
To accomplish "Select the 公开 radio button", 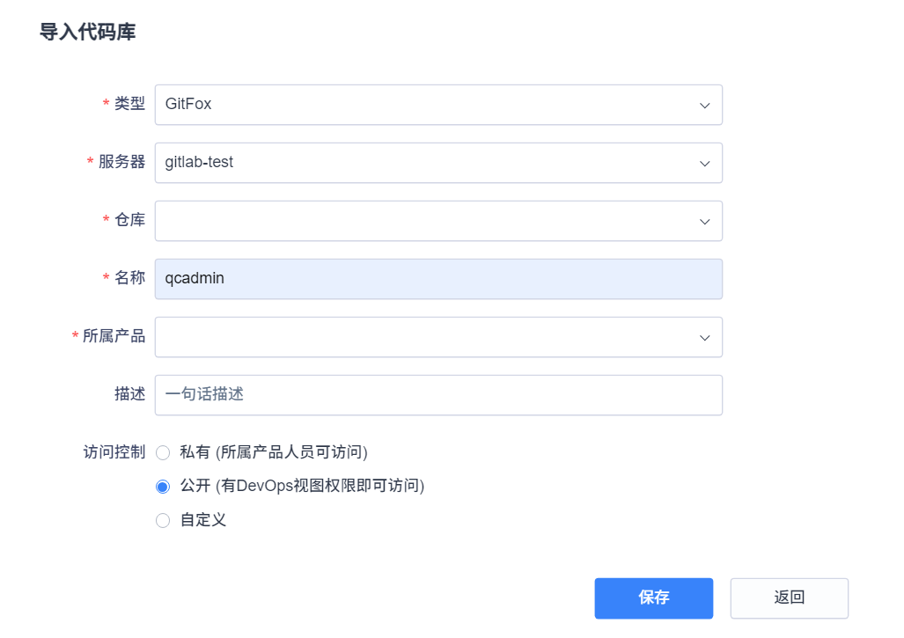I will [163, 487].
